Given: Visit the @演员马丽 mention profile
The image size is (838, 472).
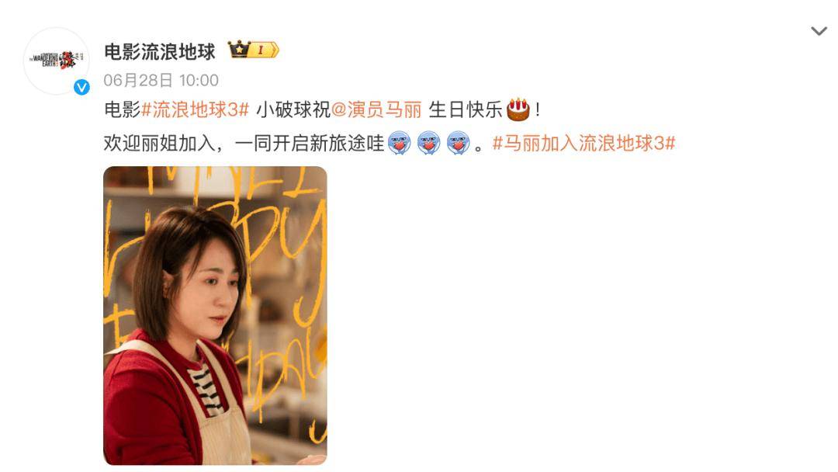Looking at the screenshot, I should coord(377,109).
